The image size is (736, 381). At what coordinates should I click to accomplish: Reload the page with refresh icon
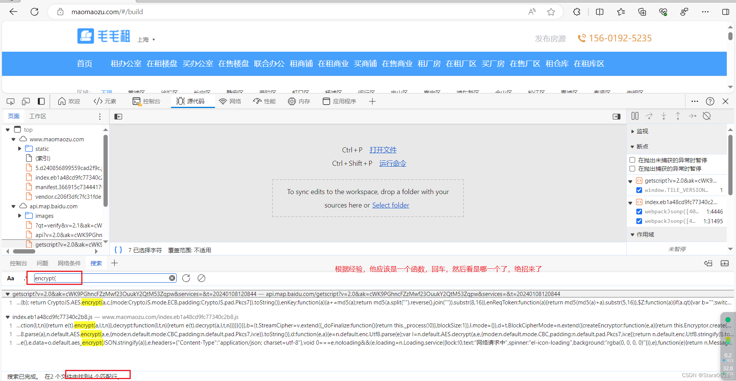coord(34,12)
